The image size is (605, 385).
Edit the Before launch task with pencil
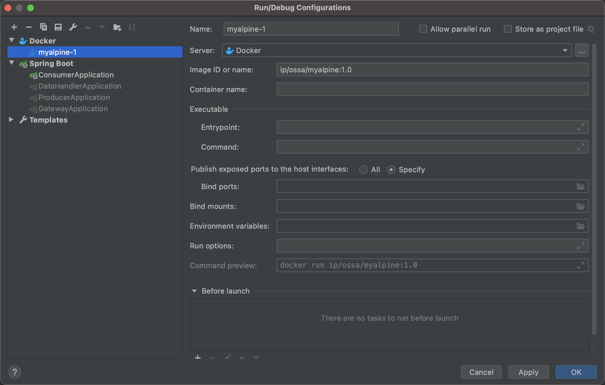pos(227,357)
